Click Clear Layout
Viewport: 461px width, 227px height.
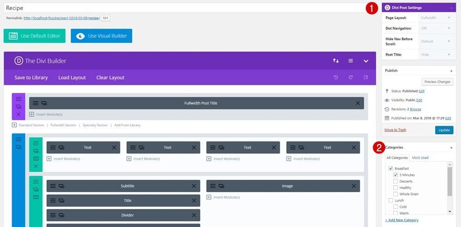click(110, 78)
